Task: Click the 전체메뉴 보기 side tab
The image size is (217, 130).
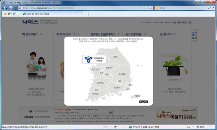Action: [x=195, y=35]
